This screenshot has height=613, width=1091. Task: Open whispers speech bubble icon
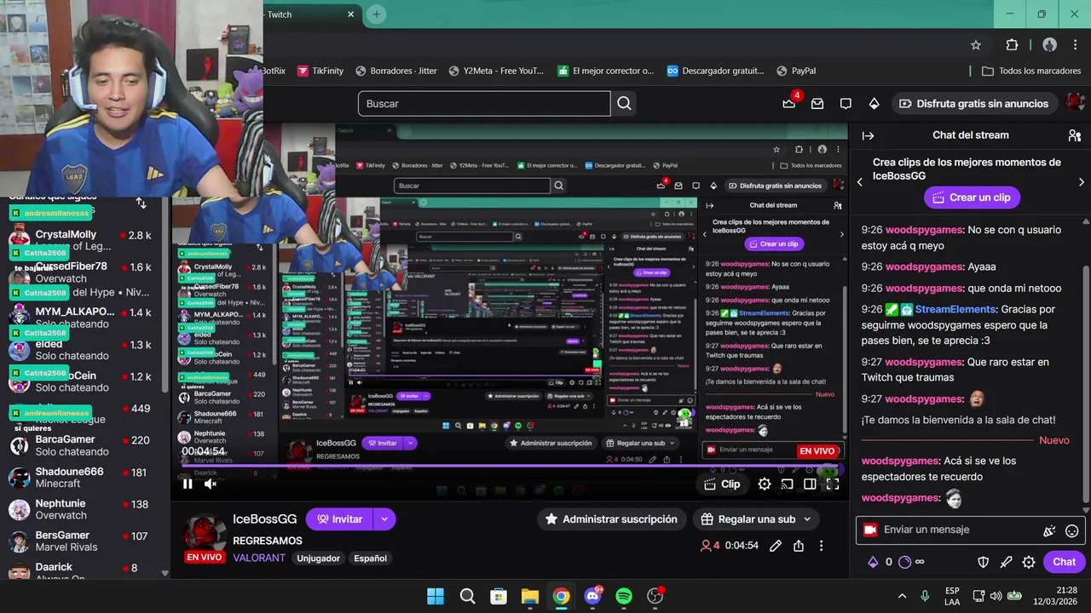tap(846, 104)
